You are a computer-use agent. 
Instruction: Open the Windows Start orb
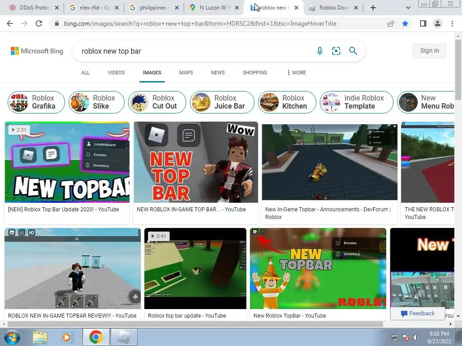tap(12, 337)
